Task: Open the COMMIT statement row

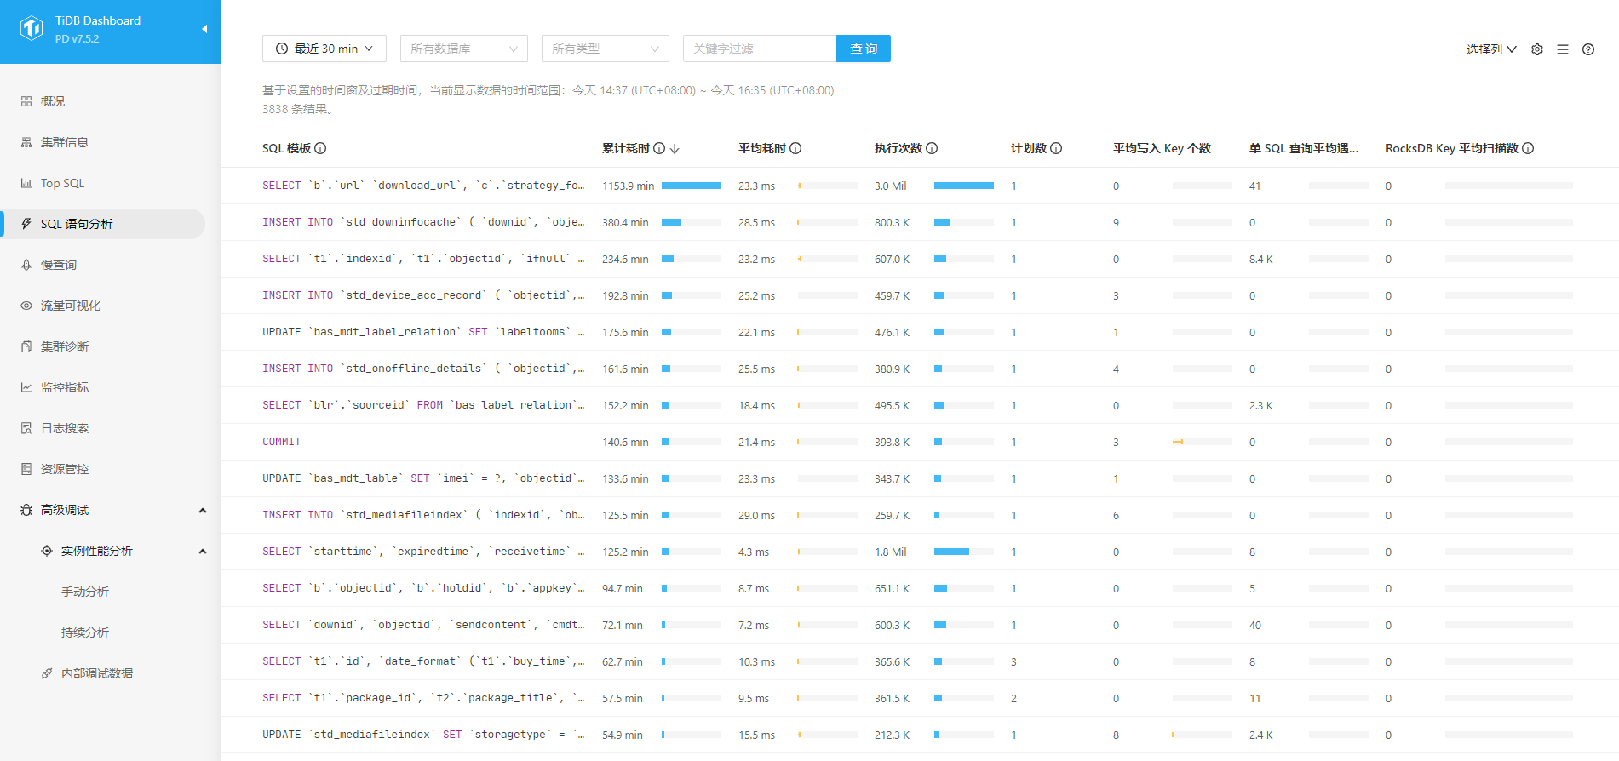Action: 282,442
